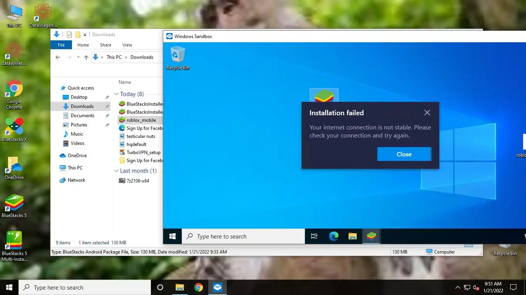Screen dimensions: 526x295
Task: Select OneDrive in navigation pane
Action: click(77, 156)
